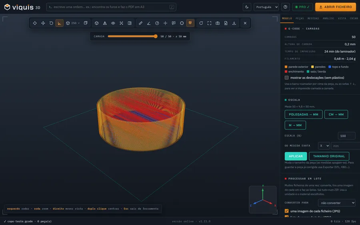
Task: Select the move (four-arrow) tool
Action: (x=43, y=23)
